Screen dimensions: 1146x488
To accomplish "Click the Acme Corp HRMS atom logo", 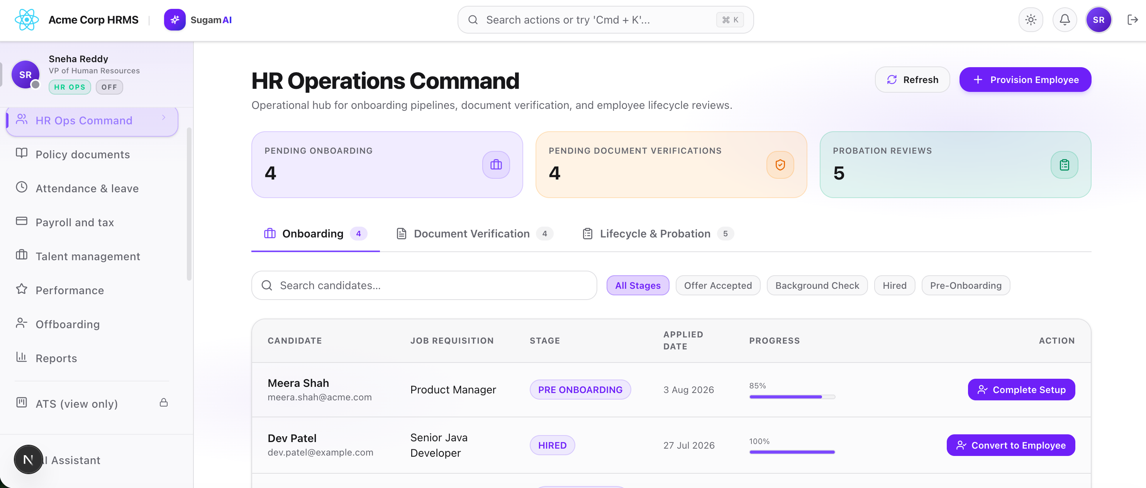I will click(27, 20).
